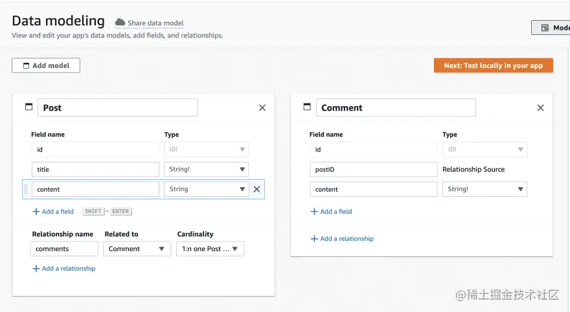Click the plus icon for Add a field in Comment
This screenshot has height=312, width=570.
click(x=314, y=212)
